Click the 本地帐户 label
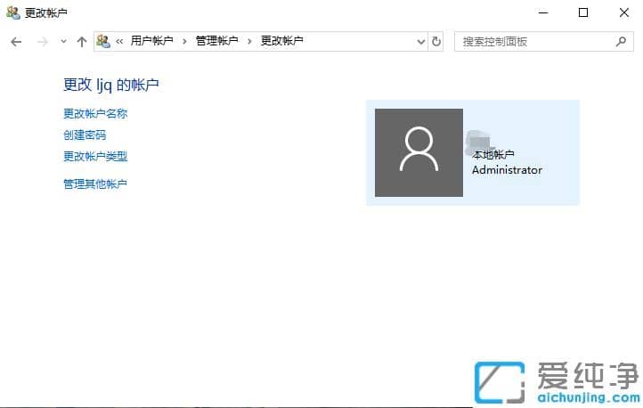The width and height of the screenshot is (643, 408). pos(493,155)
